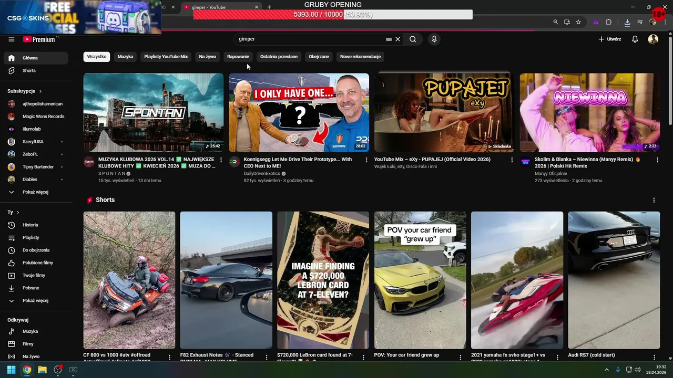Open the PUPAJEJ eXy mix thumbnail

(444, 112)
